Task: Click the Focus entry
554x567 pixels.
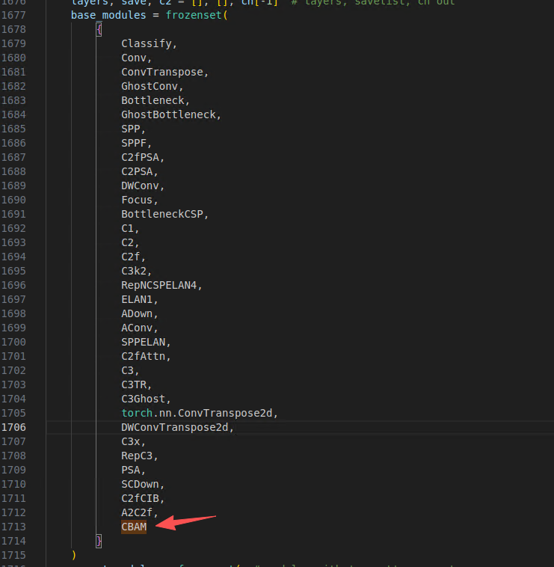Action: 137,200
